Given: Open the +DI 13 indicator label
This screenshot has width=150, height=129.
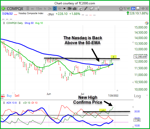Looking at the screenshot, I should [26, 103].
